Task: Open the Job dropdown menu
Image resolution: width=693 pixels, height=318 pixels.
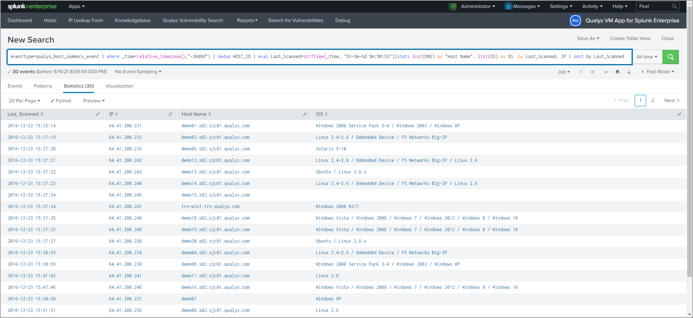Action: click(x=564, y=72)
